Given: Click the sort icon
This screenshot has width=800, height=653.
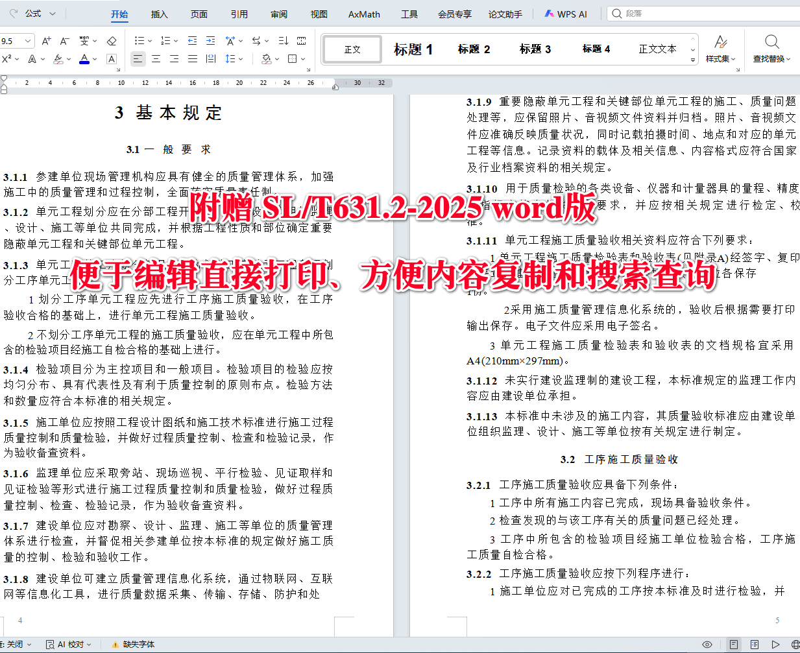Looking at the screenshot, I should coord(284,41).
